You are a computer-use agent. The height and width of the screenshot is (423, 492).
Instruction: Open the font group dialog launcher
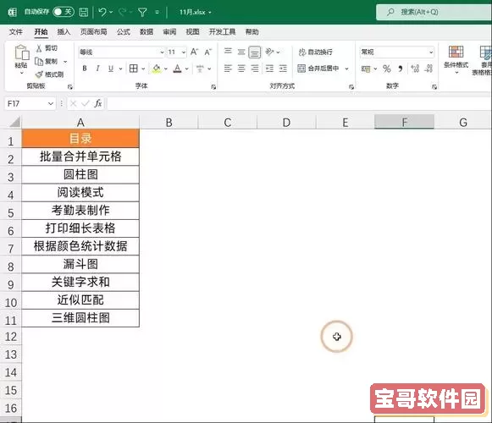(213, 87)
